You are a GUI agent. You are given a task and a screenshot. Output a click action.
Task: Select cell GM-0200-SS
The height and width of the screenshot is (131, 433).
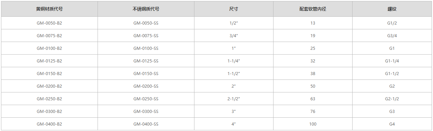click(x=146, y=86)
